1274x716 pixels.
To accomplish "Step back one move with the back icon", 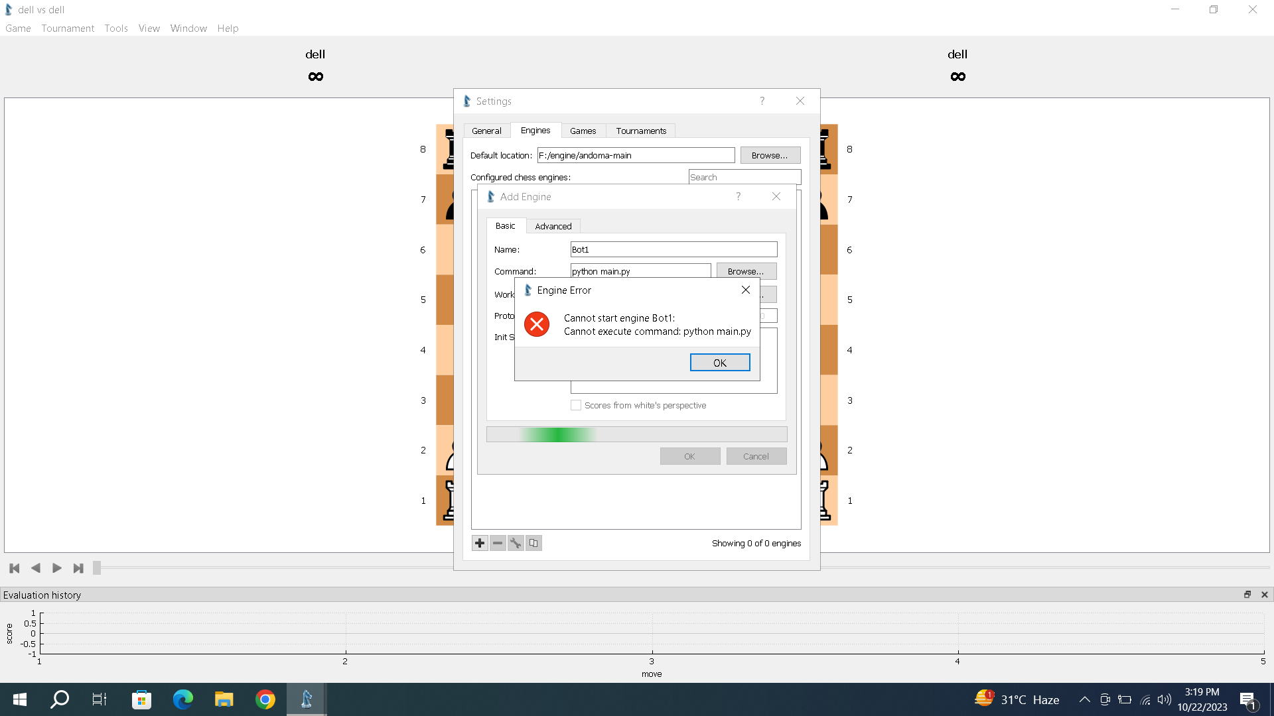I will 36,568.
